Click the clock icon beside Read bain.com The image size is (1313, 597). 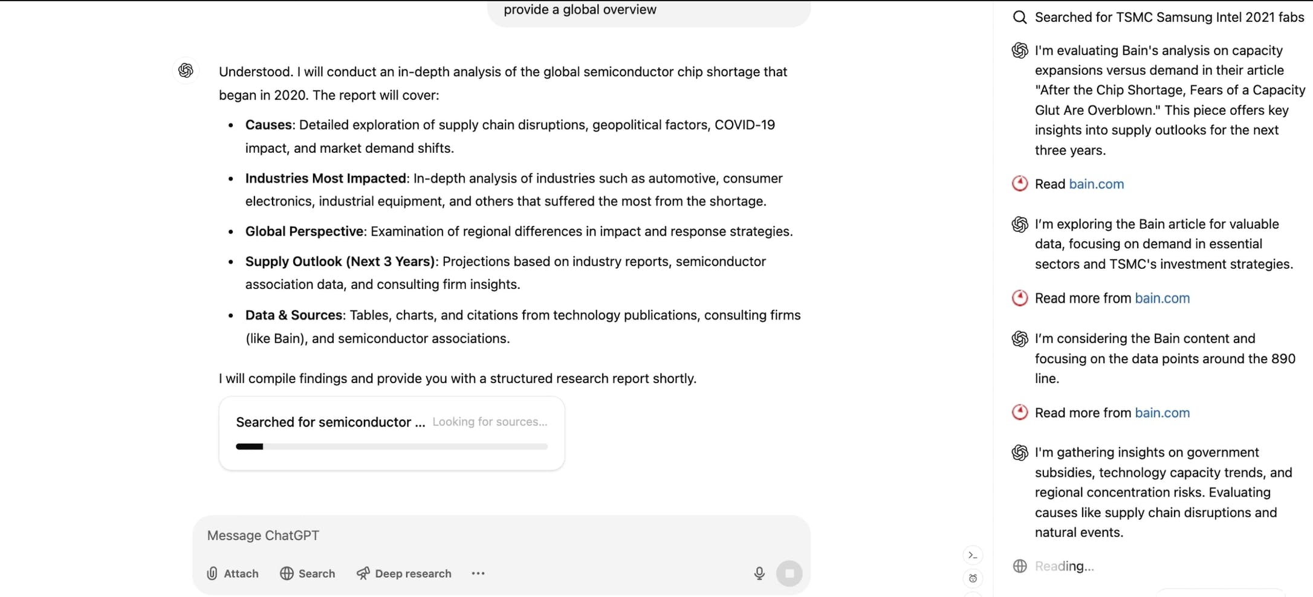pos(1019,183)
